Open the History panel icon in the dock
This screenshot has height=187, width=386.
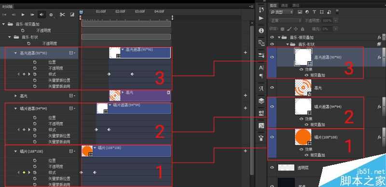262,9
